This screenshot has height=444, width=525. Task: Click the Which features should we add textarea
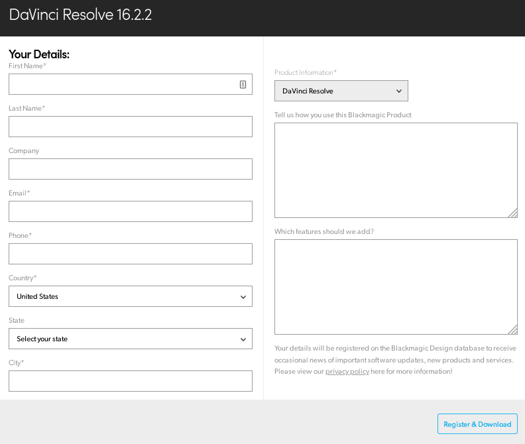(x=396, y=287)
